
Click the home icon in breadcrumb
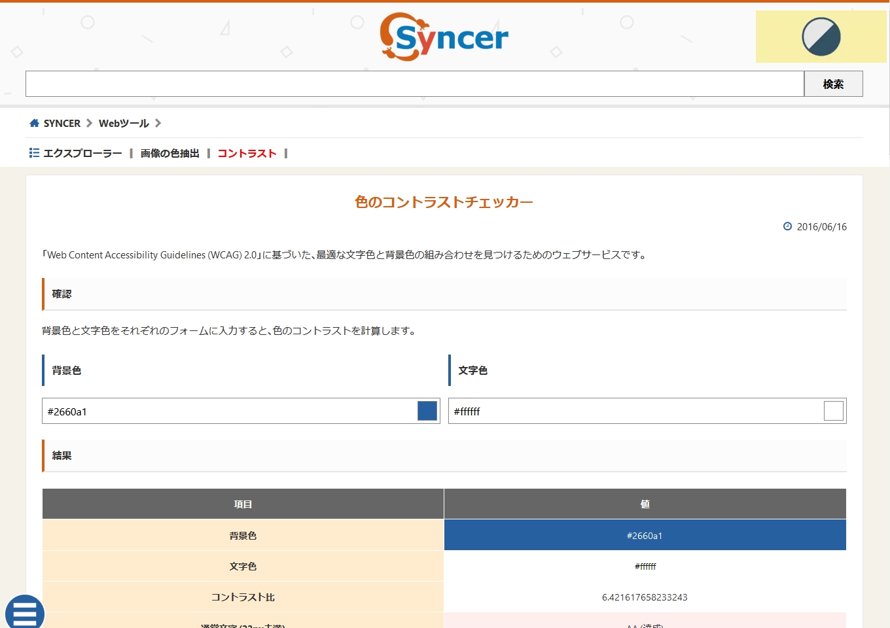coord(35,123)
